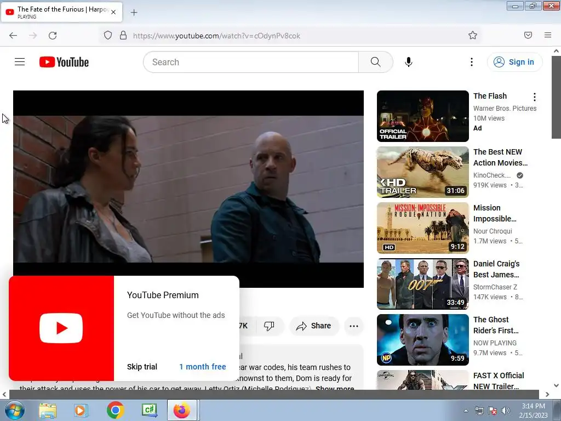Close The Fate of the Furious tab

[x=113, y=12]
